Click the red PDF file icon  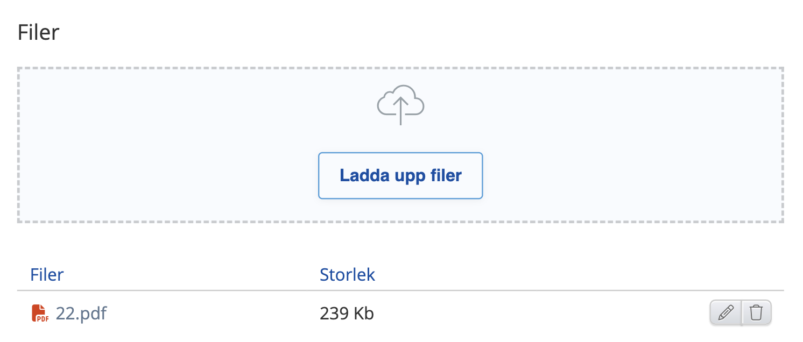coord(40,313)
